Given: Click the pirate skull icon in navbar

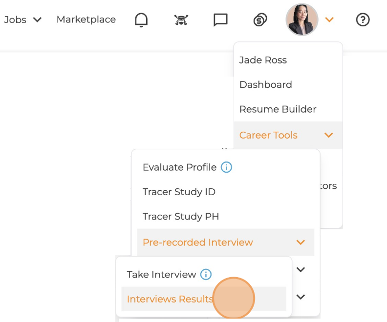Looking at the screenshot, I should [x=181, y=20].
